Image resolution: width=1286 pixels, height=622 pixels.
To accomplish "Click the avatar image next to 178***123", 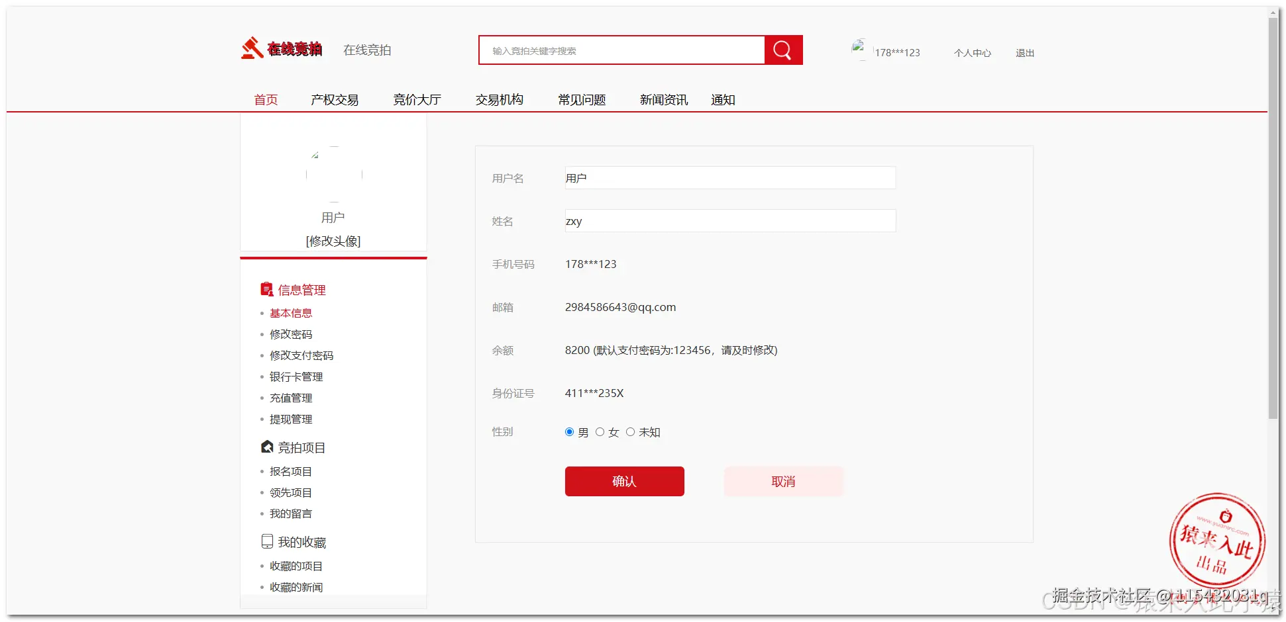I will pos(860,48).
